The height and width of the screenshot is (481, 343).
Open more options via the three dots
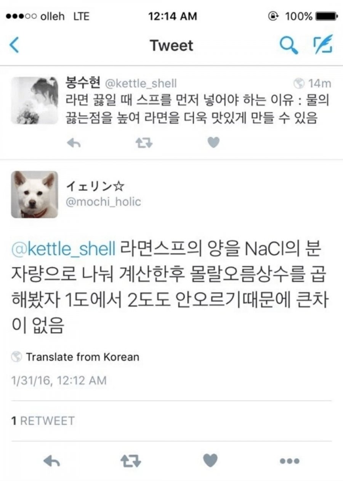point(289,461)
